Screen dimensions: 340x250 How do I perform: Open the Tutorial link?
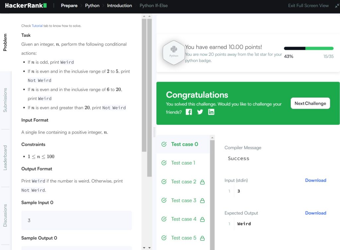(37, 26)
